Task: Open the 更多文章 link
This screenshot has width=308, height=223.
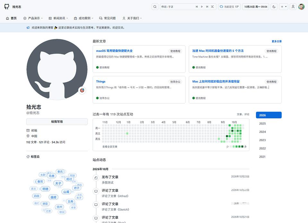Action: (277, 41)
